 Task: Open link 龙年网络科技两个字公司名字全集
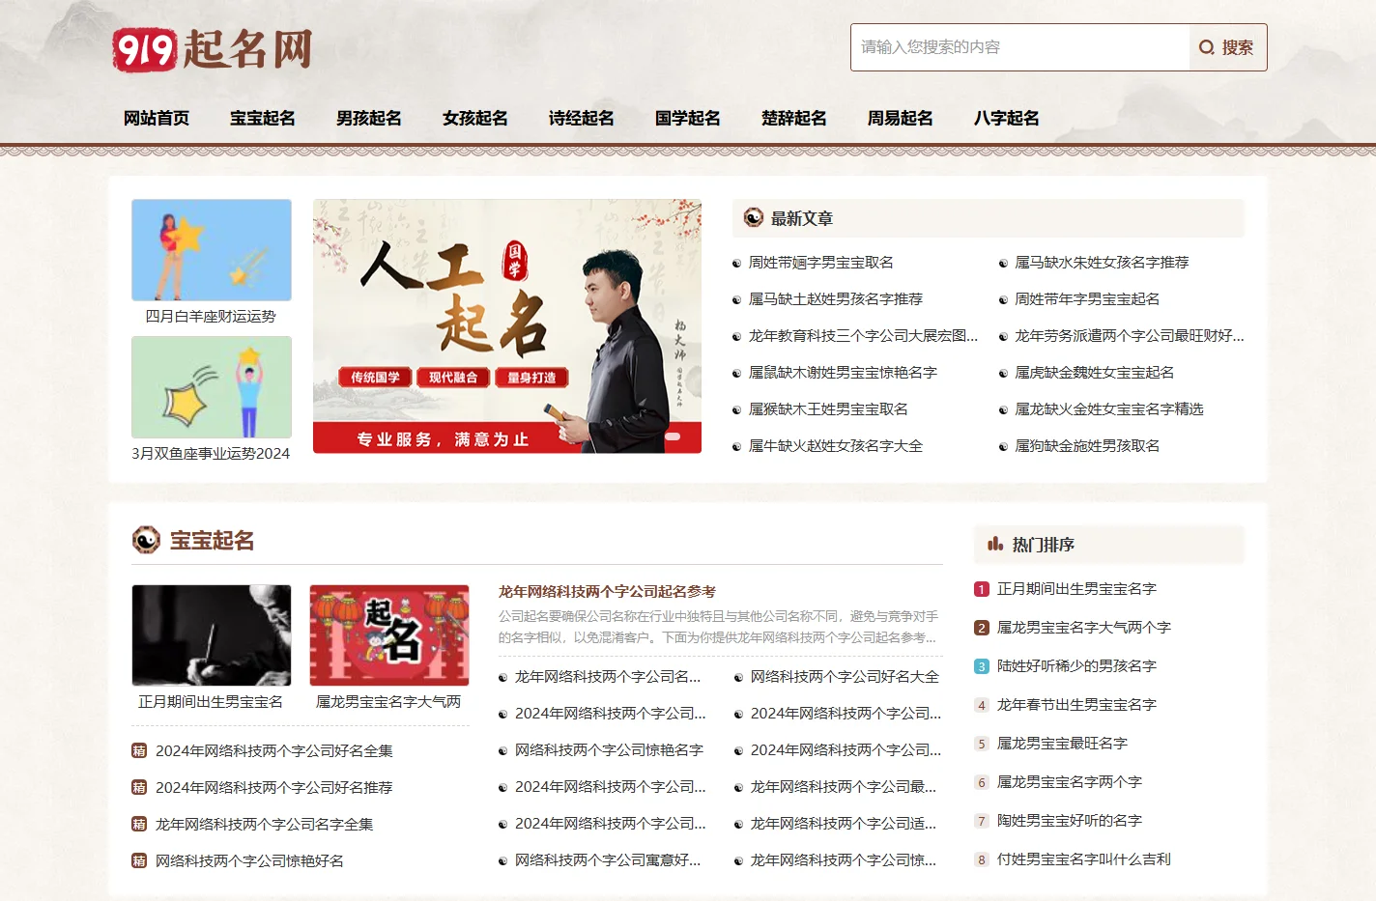tap(264, 824)
